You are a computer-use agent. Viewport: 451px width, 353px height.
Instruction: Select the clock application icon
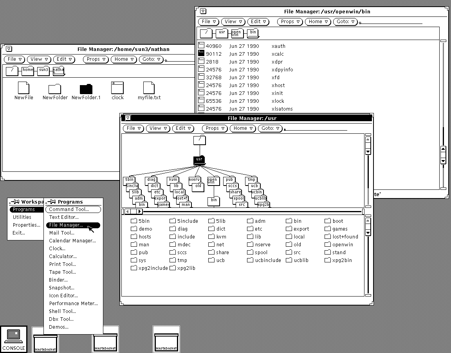(x=117, y=88)
